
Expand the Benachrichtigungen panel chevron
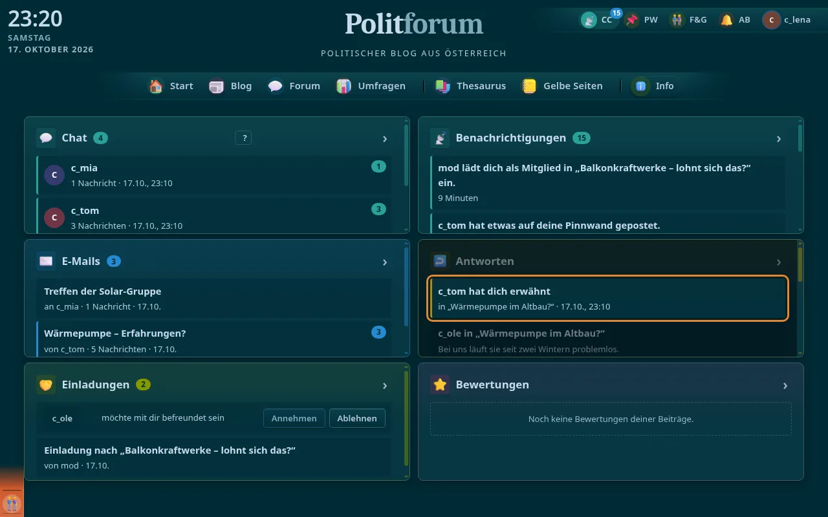tap(779, 138)
